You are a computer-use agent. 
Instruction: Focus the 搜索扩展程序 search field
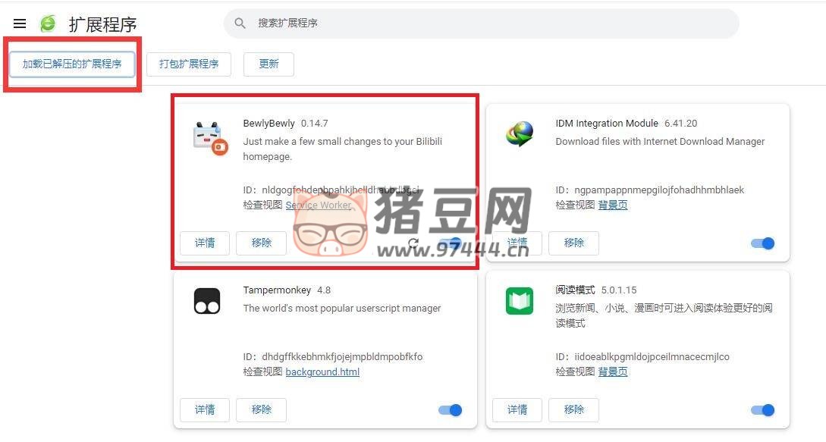click(x=482, y=24)
